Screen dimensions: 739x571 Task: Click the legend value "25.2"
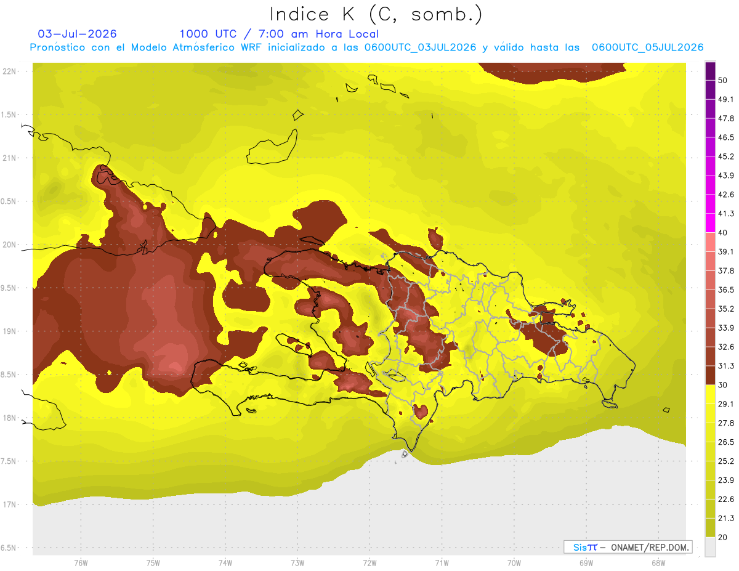(x=726, y=461)
